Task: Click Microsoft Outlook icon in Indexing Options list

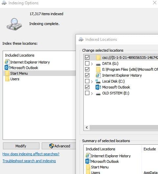Action: [x=7, y=67]
